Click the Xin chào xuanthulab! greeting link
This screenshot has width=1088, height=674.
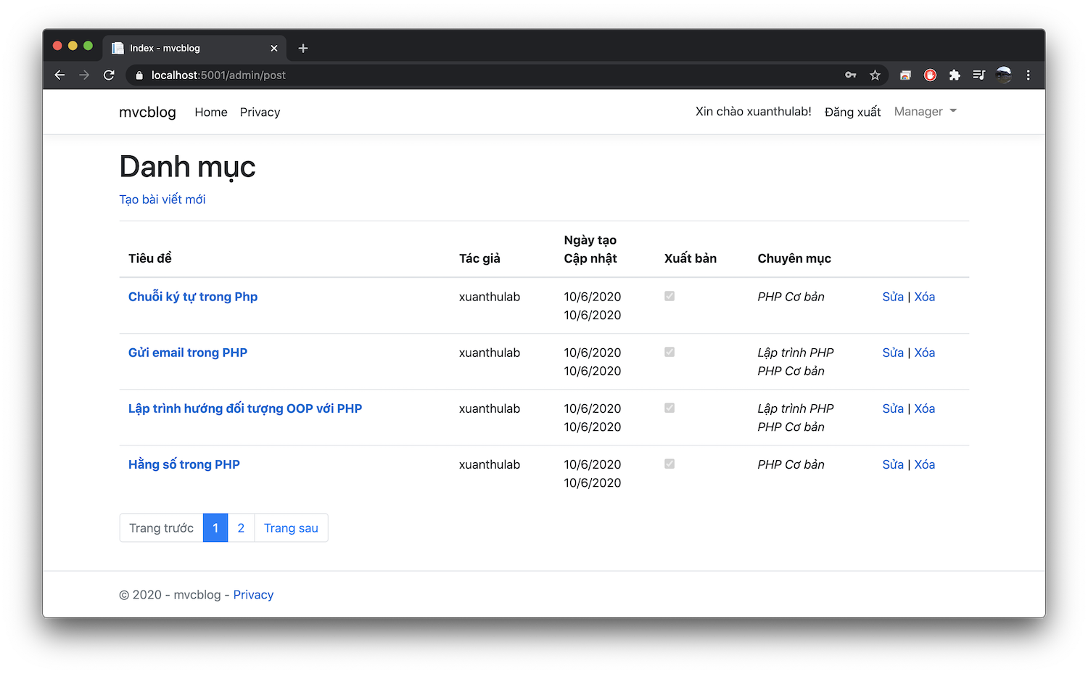coord(753,111)
